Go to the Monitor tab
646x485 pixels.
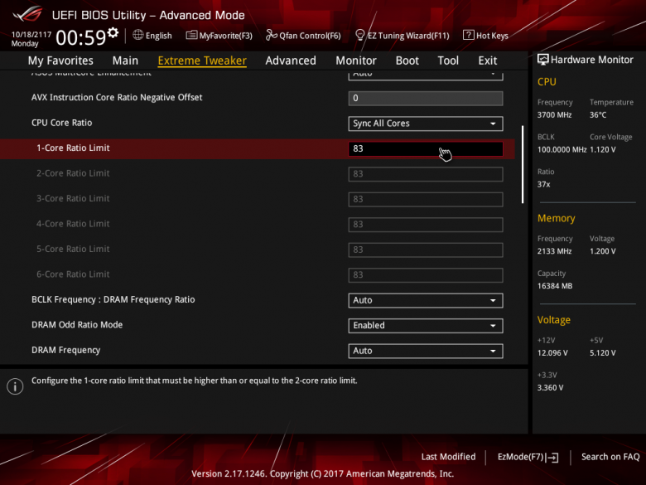coord(356,61)
